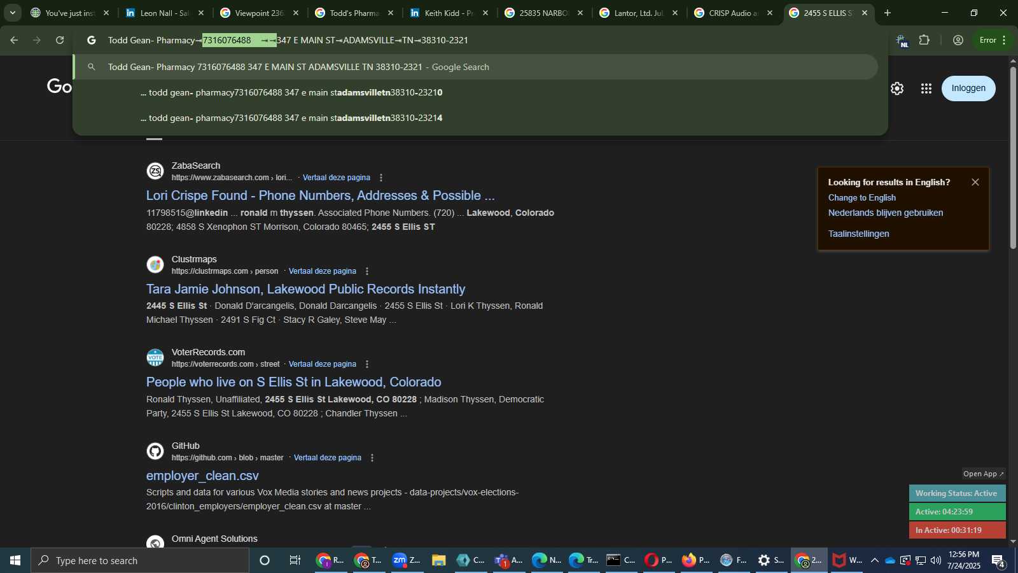Open Firefox from the taskbar
The image size is (1018, 573).
695,560
